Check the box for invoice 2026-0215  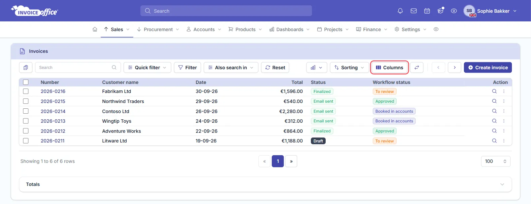tap(26, 101)
